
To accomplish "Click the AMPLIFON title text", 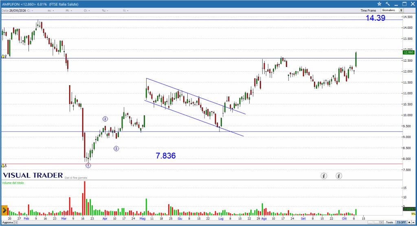I will [11, 4].
